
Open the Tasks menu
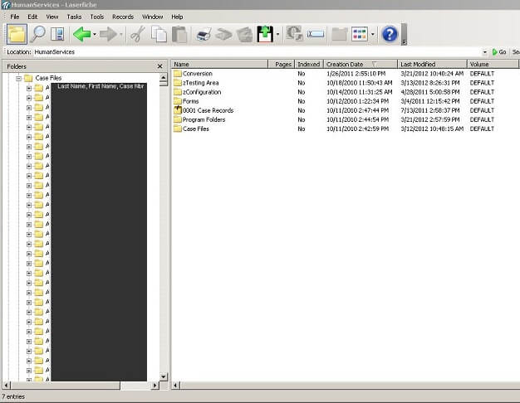pyautogui.click(x=74, y=17)
